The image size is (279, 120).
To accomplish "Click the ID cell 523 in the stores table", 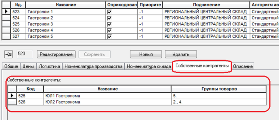I will [x=18, y=12].
